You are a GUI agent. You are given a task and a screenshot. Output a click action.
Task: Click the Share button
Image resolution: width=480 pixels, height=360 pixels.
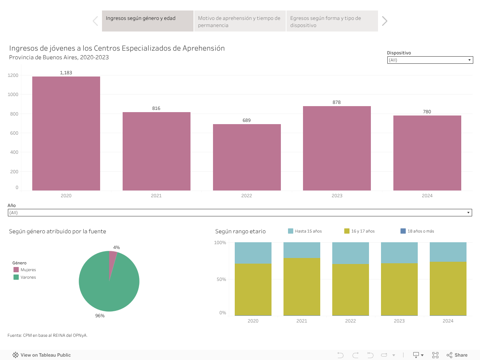click(x=457, y=355)
